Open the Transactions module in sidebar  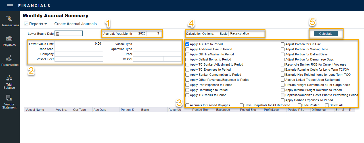pos(10,21)
